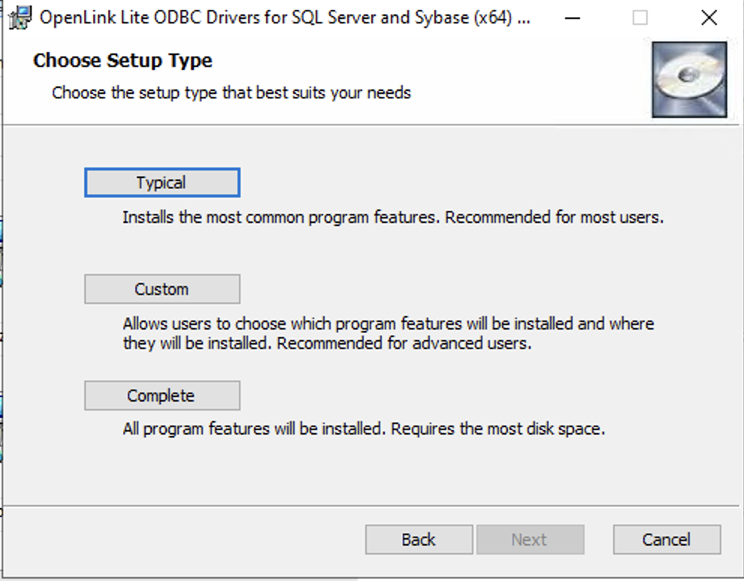This screenshot has width=744, height=581.
Task: Click the grayed-out maximize button
Action: pos(640,17)
